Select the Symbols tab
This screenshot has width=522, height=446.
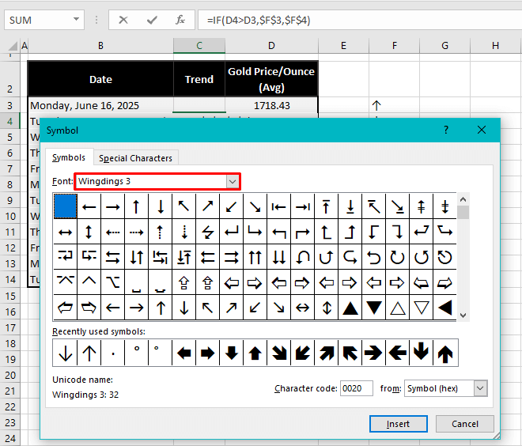coord(69,157)
